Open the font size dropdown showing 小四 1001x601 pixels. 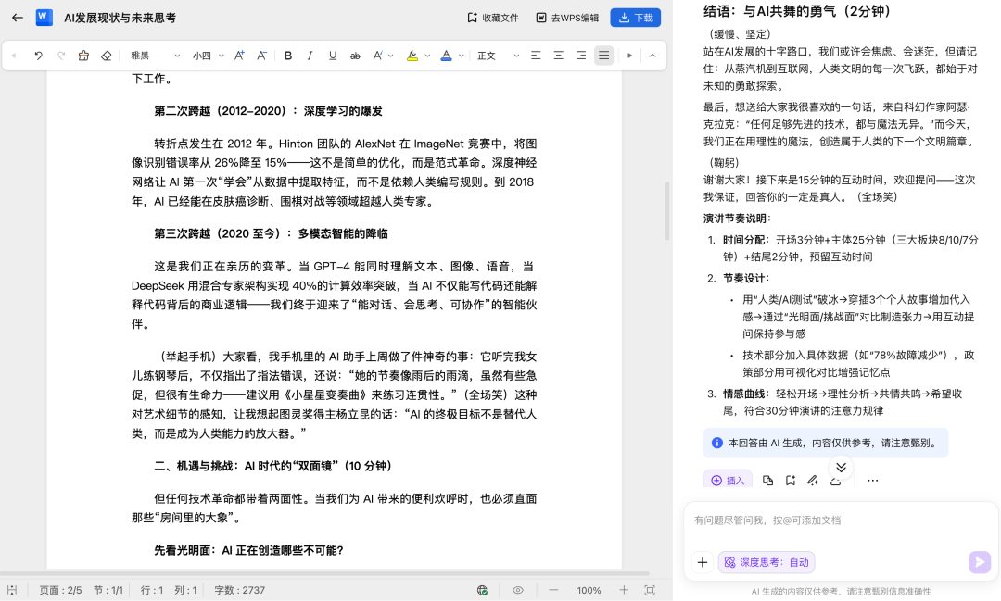click(x=209, y=56)
